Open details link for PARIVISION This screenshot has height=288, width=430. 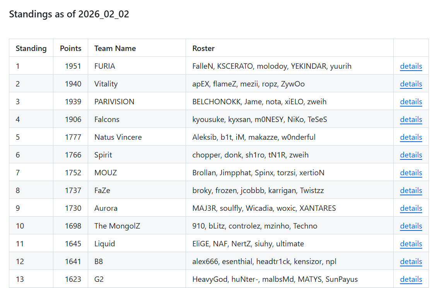[411, 102]
